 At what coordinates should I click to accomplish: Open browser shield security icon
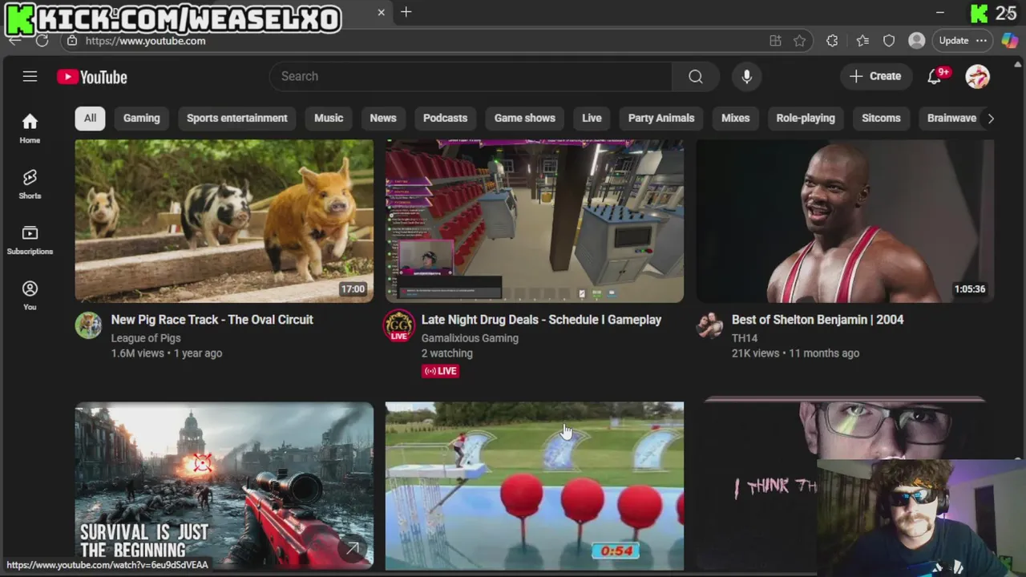(x=889, y=41)
